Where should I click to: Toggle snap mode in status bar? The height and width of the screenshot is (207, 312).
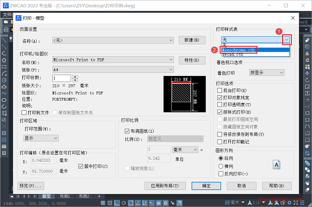(103, 203)
